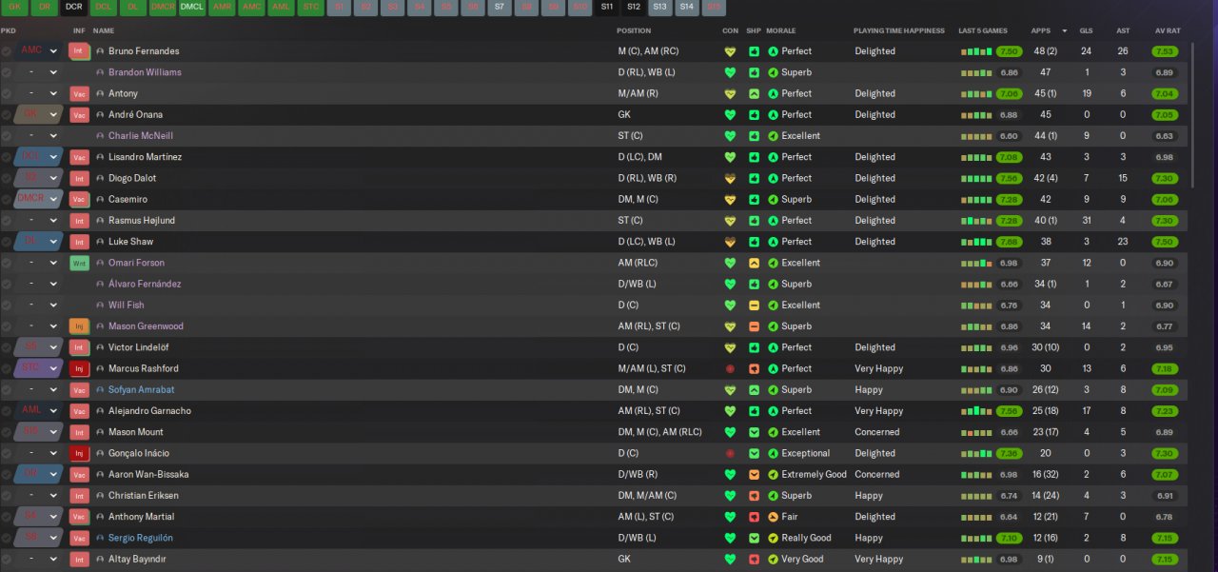Toggle the pick checkmark for Brandon Williams

tap(7, 72)
